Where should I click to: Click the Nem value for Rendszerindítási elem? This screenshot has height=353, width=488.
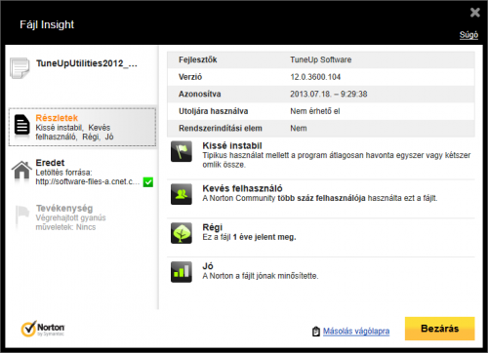(299, 129)
